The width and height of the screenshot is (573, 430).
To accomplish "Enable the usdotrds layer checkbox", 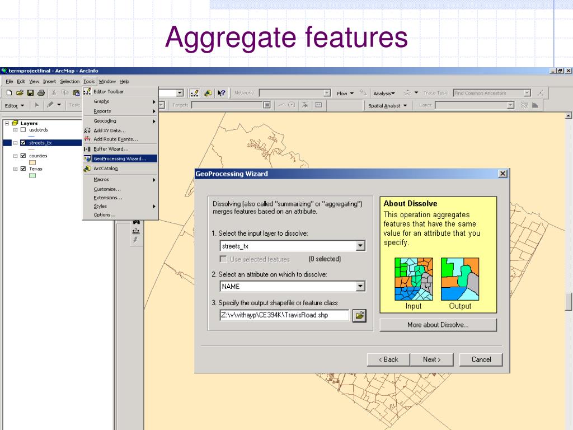I will click(23, 130).
